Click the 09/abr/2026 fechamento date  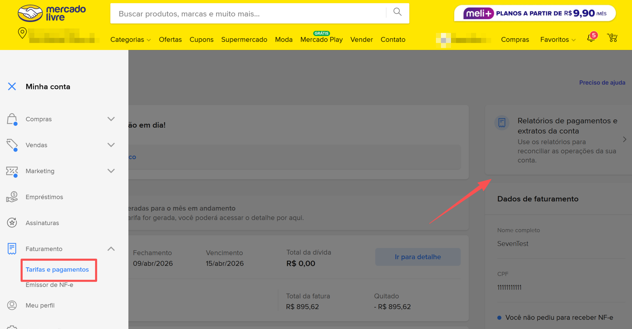153,263
